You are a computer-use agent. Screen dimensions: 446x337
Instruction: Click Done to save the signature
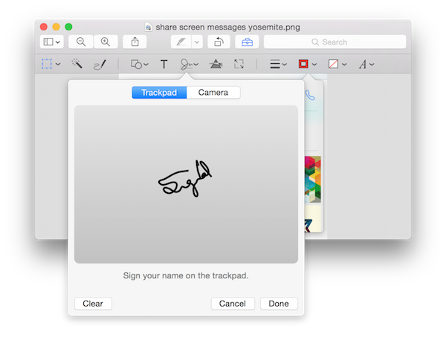(x=279, y=304)
